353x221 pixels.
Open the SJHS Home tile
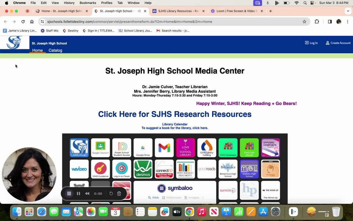coord(79,148)
